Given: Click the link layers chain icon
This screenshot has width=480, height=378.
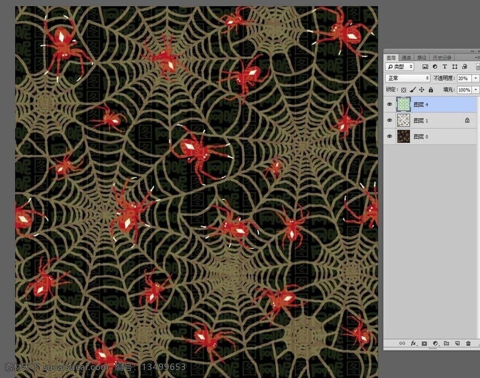Looking at the screenshot, I should click(402, 343).
